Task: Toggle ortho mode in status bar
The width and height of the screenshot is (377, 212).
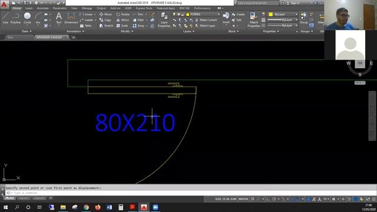Action: [x=269, y=199]
